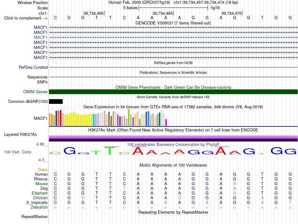Image resolution: width=298 pixels, height=224 pixels.
Task: Click 'Publications: Sequences in Scientific Articles' title
Action: (173, 72)
